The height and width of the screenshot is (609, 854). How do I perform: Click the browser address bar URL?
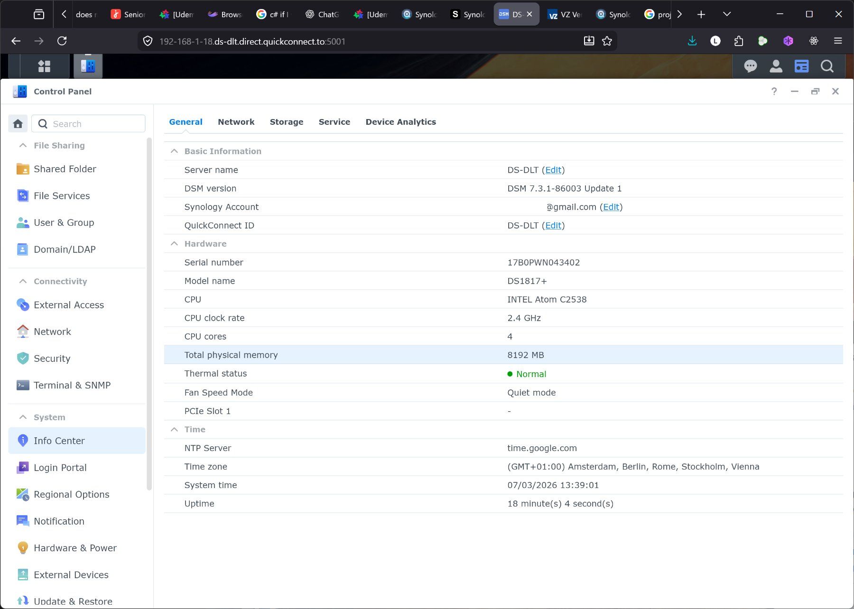click(x=252, y=41)
